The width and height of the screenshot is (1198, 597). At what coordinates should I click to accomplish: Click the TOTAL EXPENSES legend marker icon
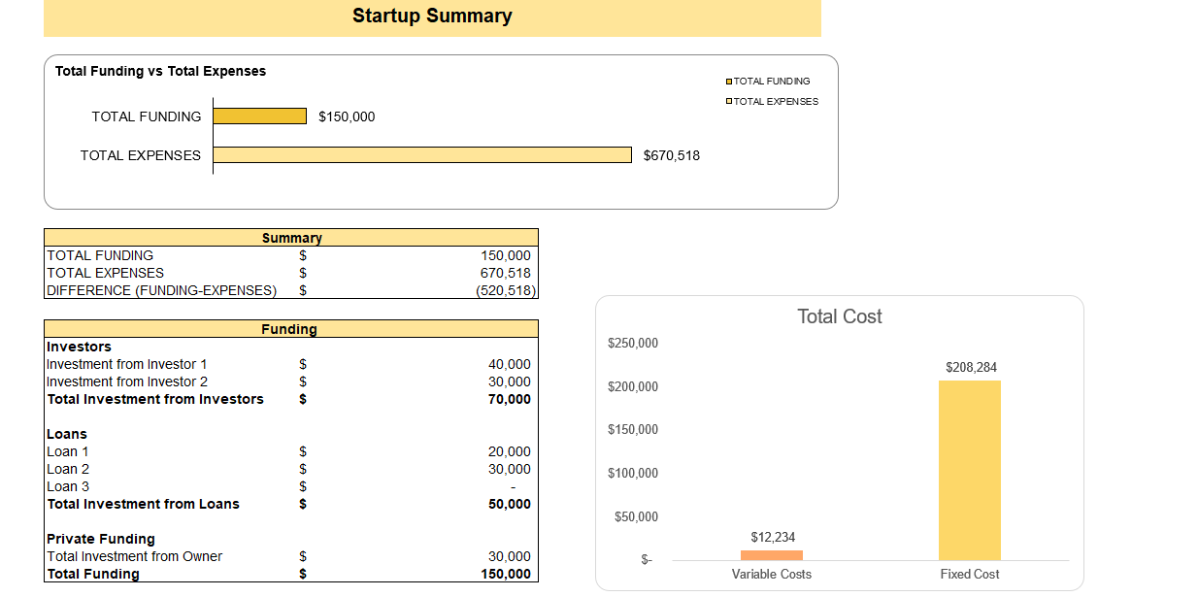pyautogui.click(x=728, y=101)
